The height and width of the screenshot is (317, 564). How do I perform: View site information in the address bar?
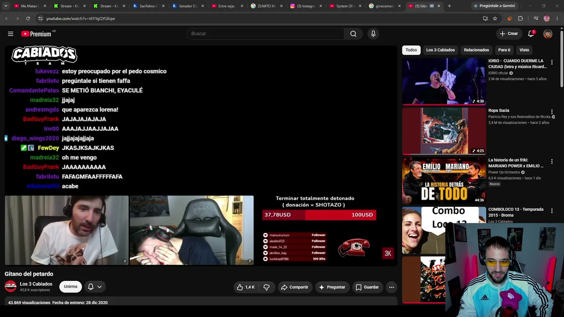(x=40, y=18)
